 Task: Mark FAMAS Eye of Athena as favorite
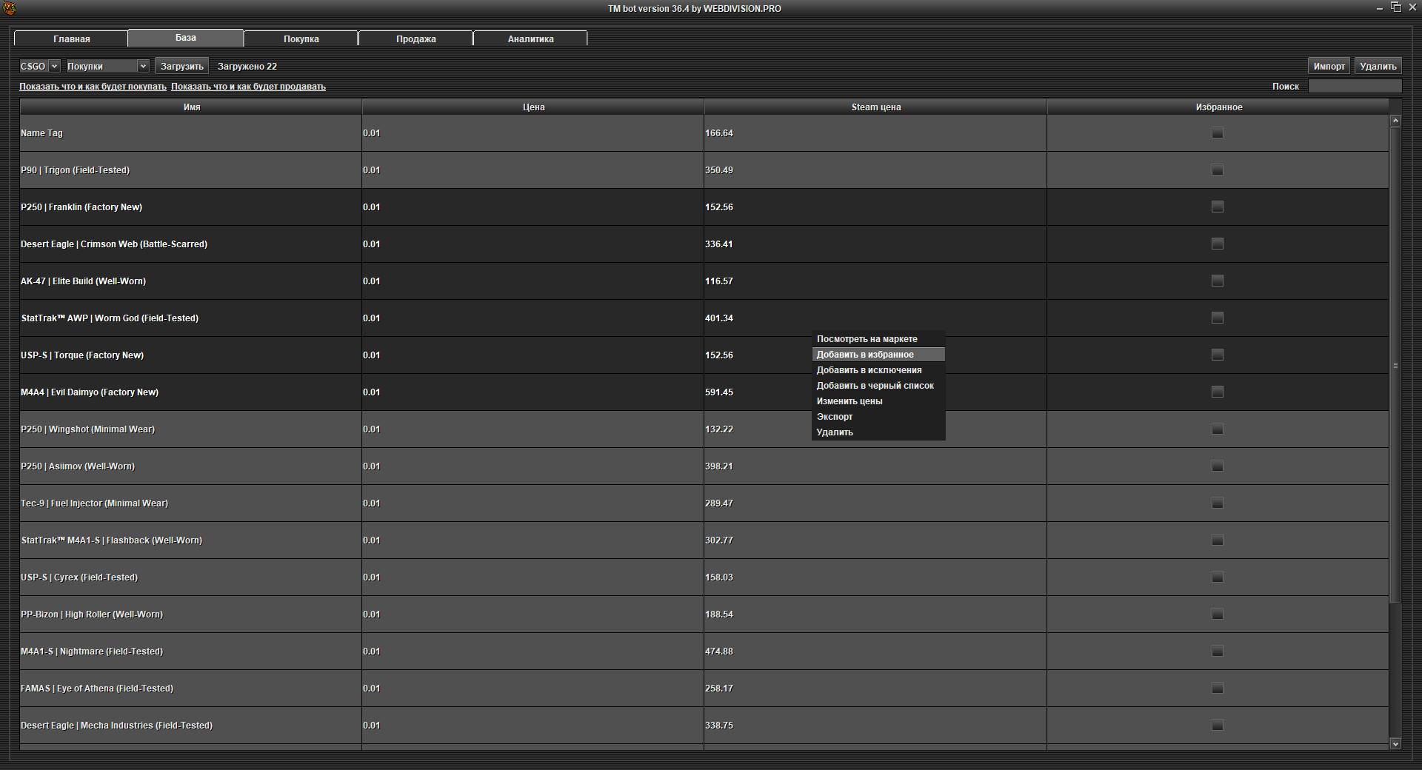[x=1217, y=689]
